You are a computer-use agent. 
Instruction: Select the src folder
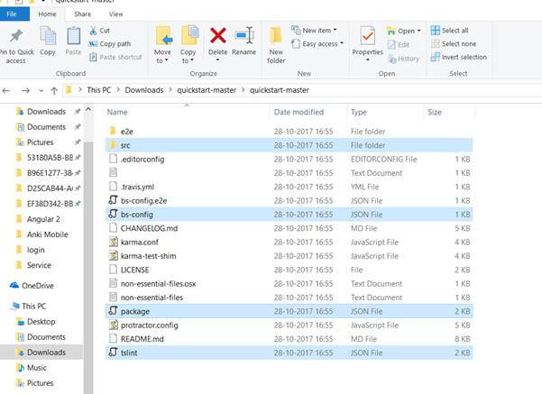point(289,145)
